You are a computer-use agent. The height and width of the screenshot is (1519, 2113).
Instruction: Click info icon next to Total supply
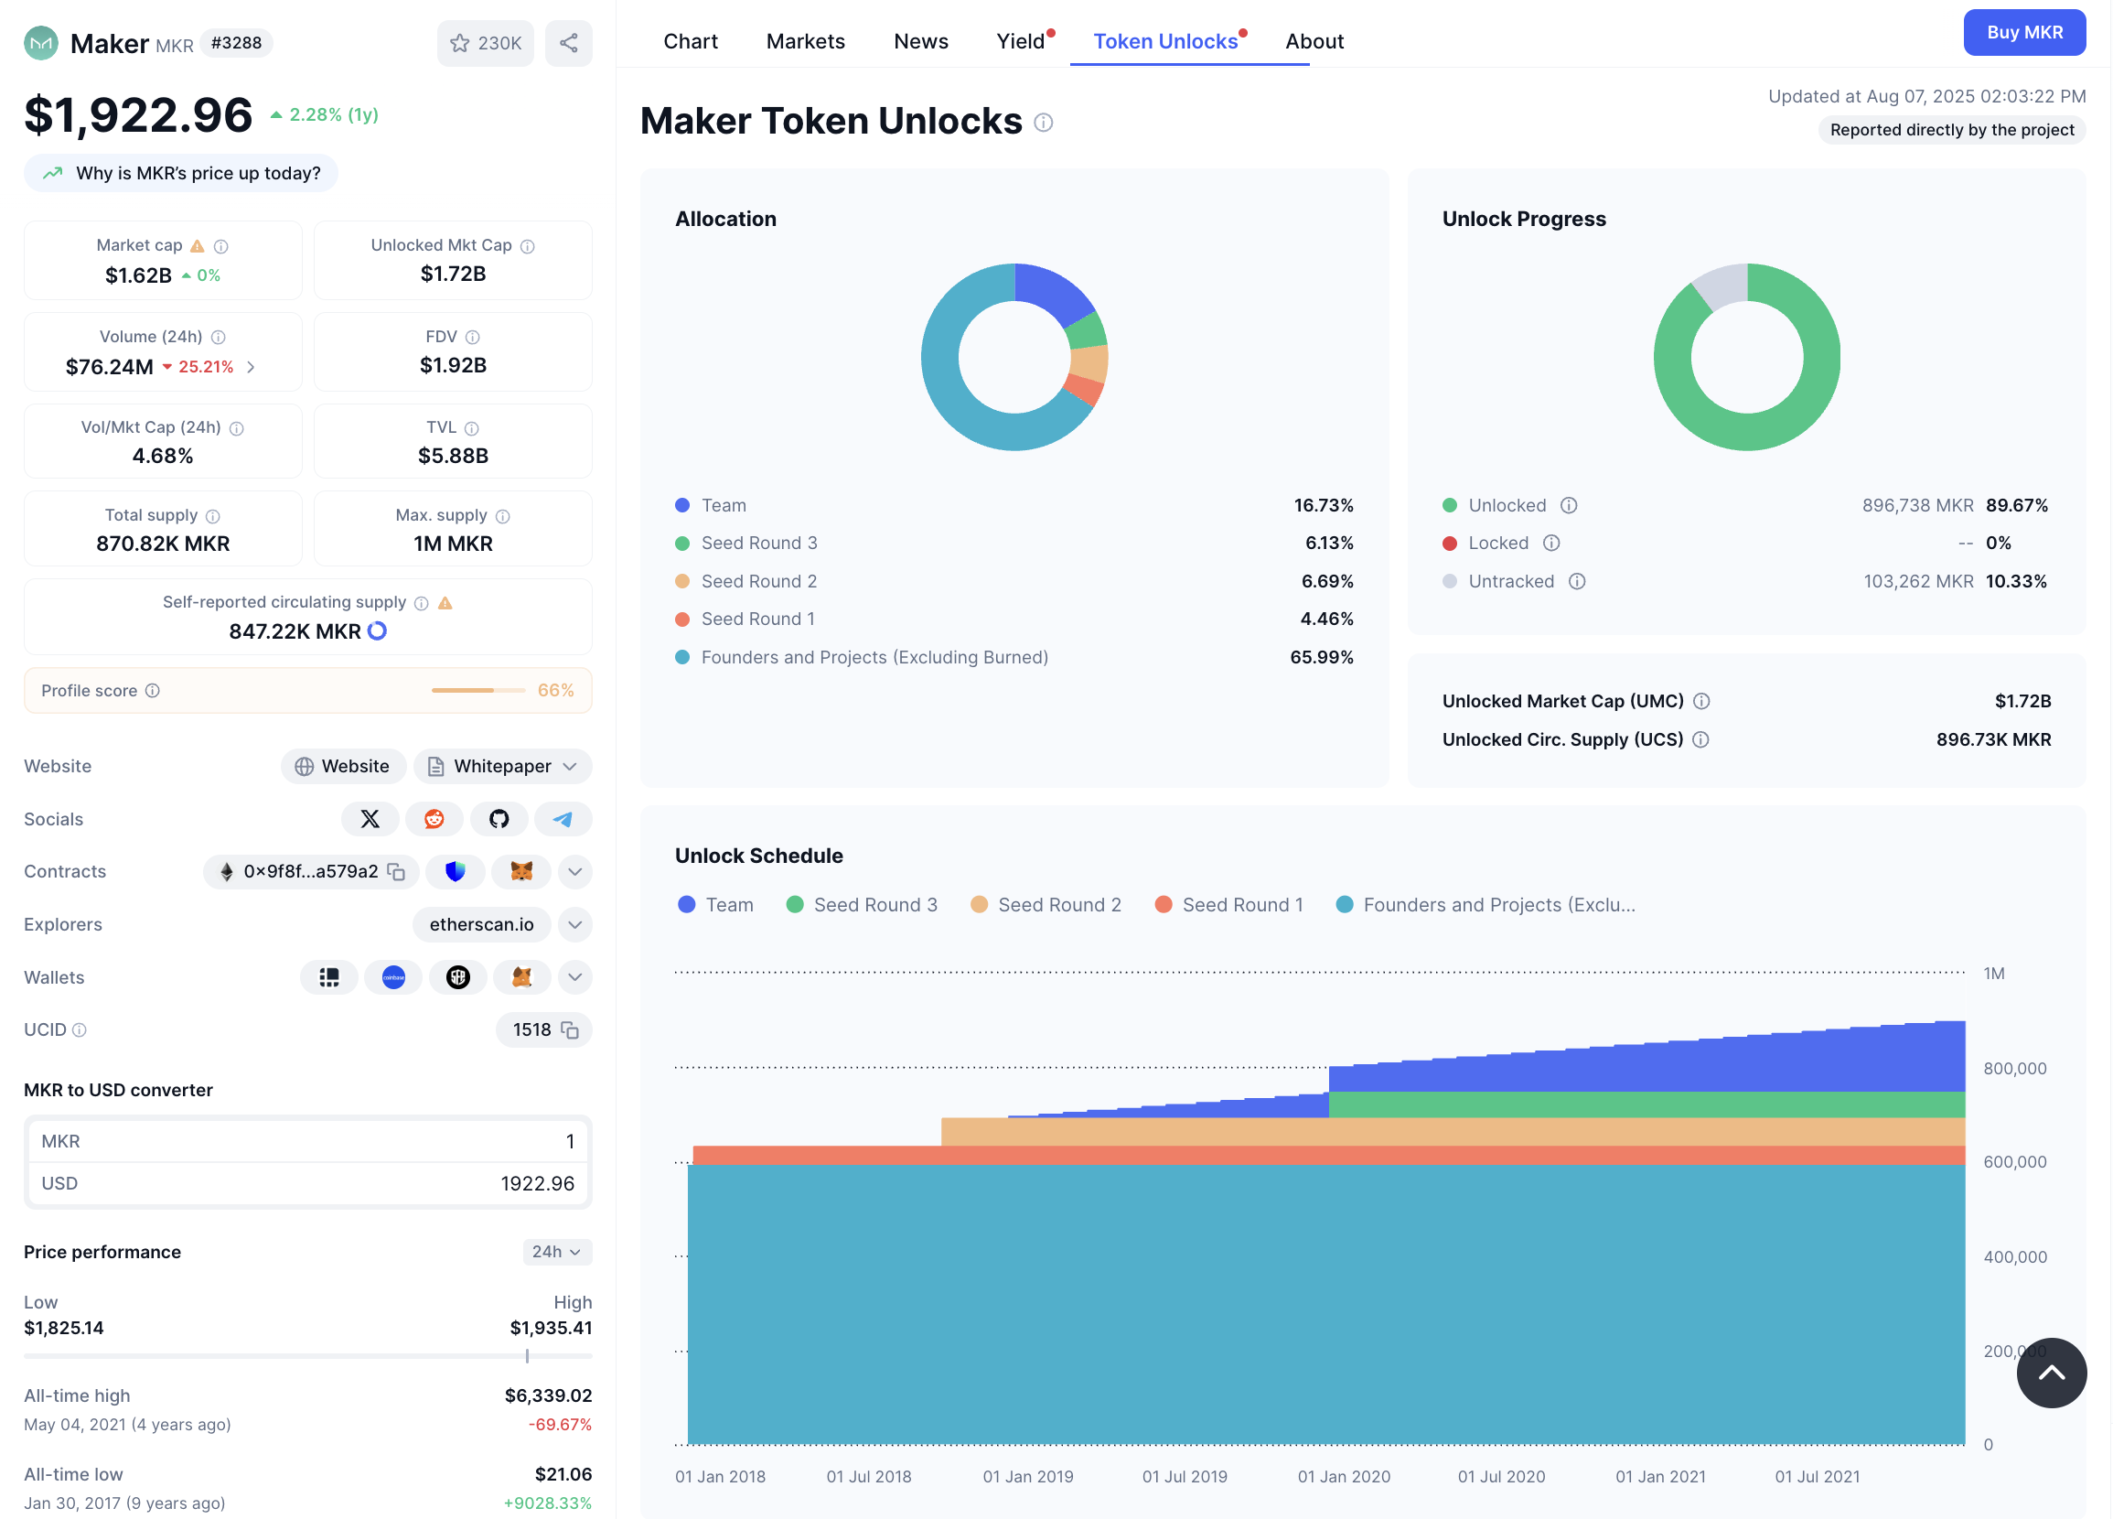[x=212, y=516]
